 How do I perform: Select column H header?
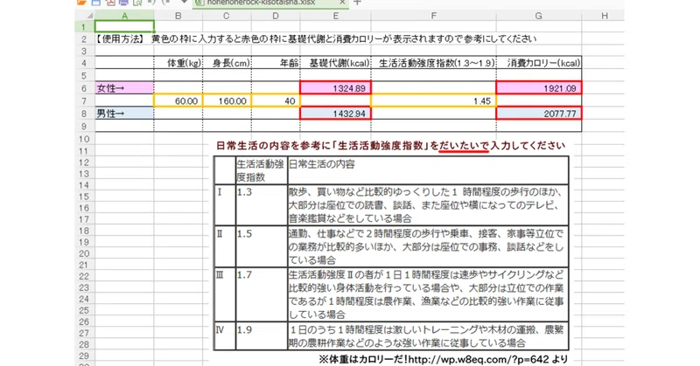604,16
